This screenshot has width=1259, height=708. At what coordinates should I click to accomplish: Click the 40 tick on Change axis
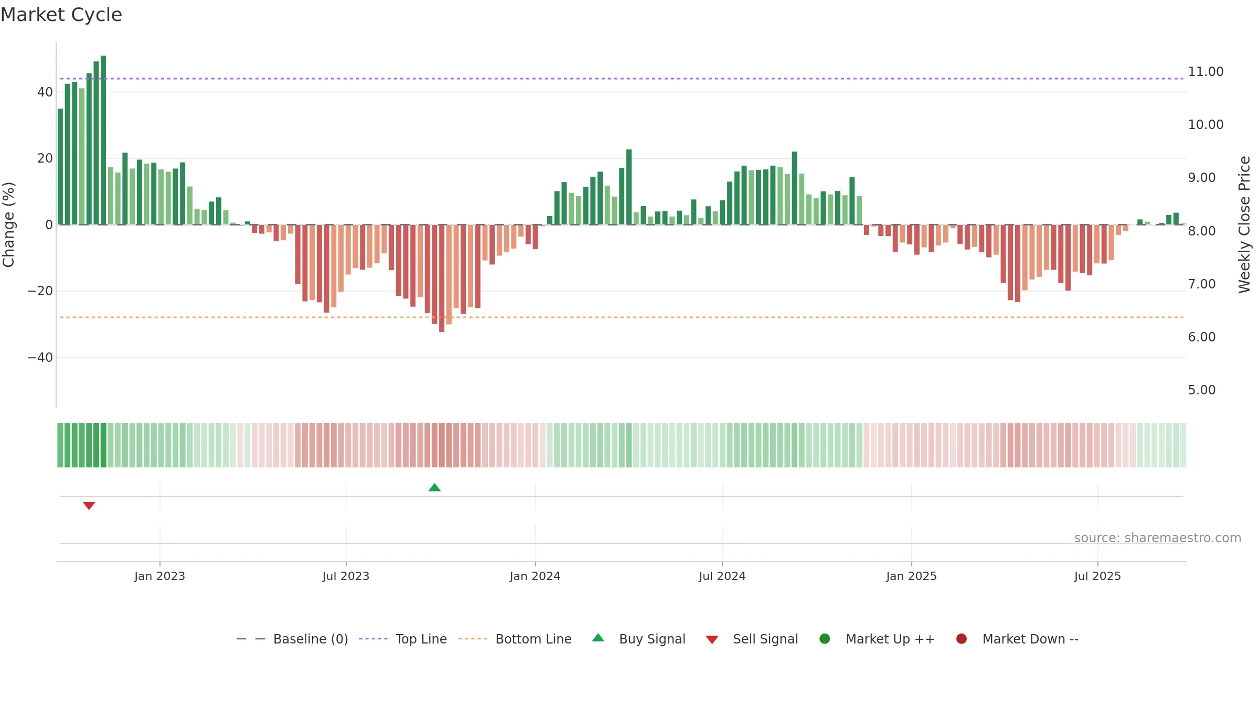(x=45, y=92)
